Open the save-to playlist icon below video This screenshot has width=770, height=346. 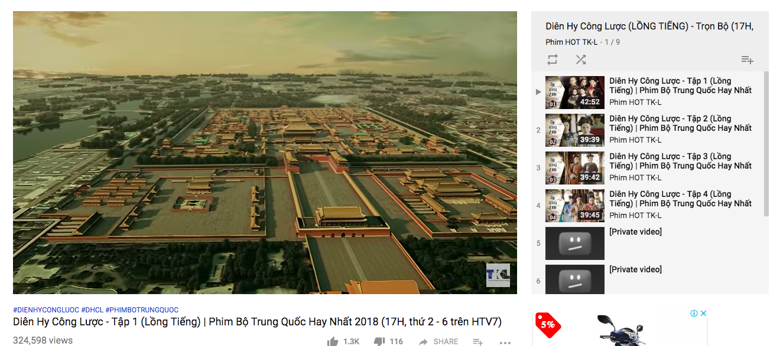(x=478, y=342)
